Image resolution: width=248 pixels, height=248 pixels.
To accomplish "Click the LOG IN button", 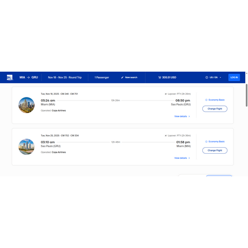I will [x=234, y=77].
